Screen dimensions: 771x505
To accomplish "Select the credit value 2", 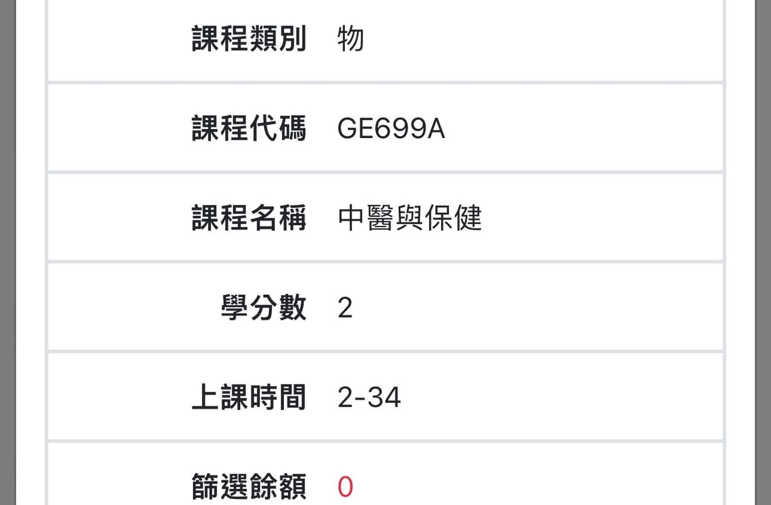I will 345,309.
